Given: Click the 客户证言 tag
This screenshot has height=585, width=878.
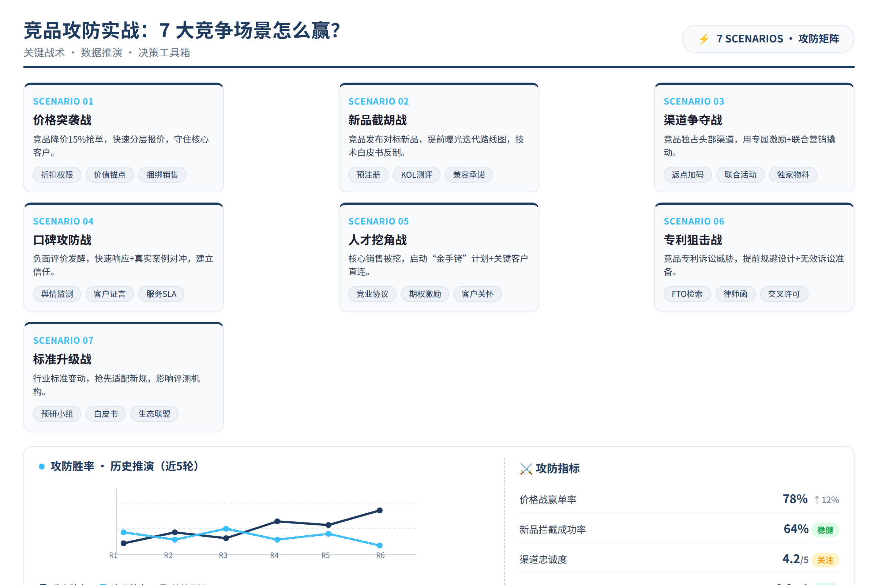Looking at the screenshot, I should point(110,294).
